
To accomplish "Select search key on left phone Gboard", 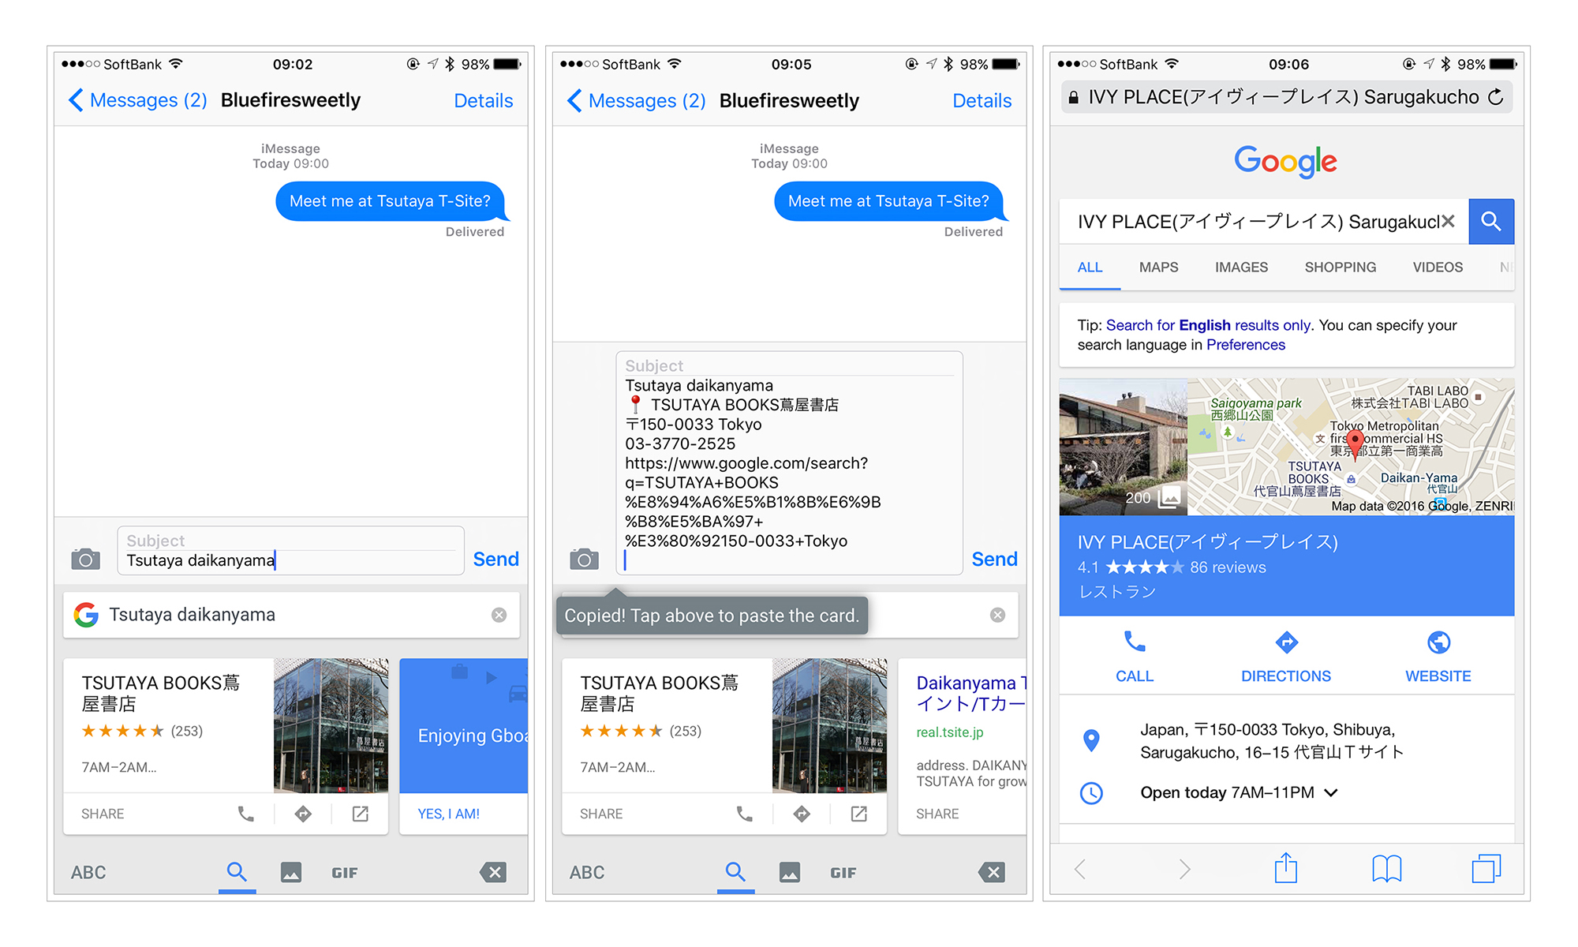I will coord(237,872).
